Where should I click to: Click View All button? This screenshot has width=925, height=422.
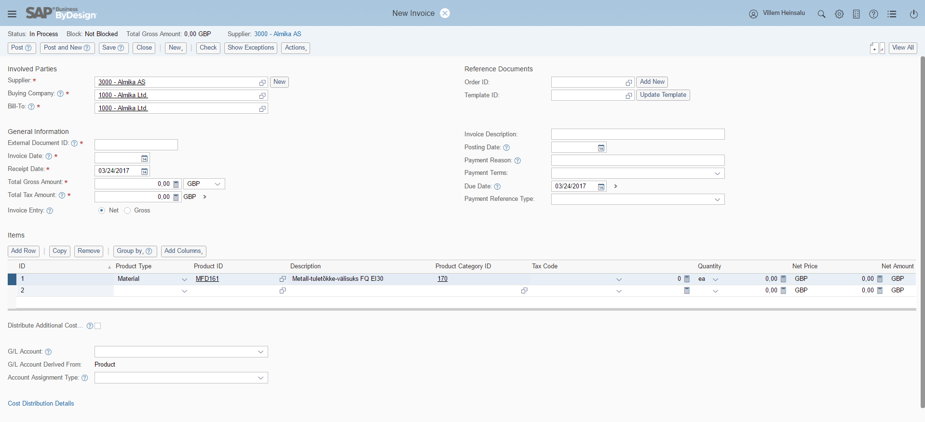point(903,48)
